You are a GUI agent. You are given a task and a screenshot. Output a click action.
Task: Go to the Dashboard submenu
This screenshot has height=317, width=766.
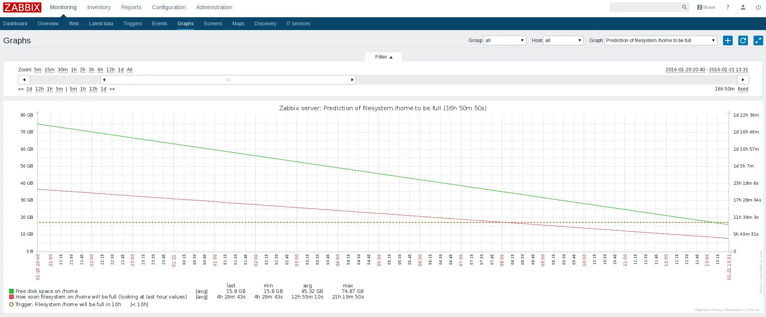point(15,24)
